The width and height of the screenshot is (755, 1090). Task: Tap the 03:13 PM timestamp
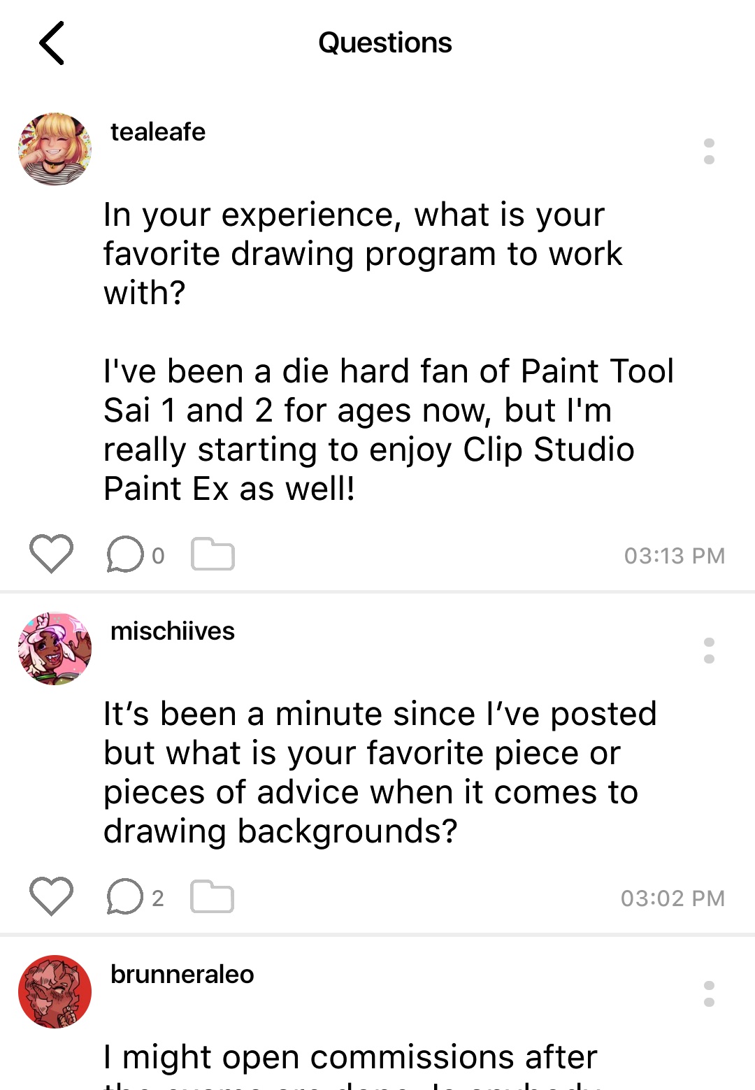[x=673, y=554]
